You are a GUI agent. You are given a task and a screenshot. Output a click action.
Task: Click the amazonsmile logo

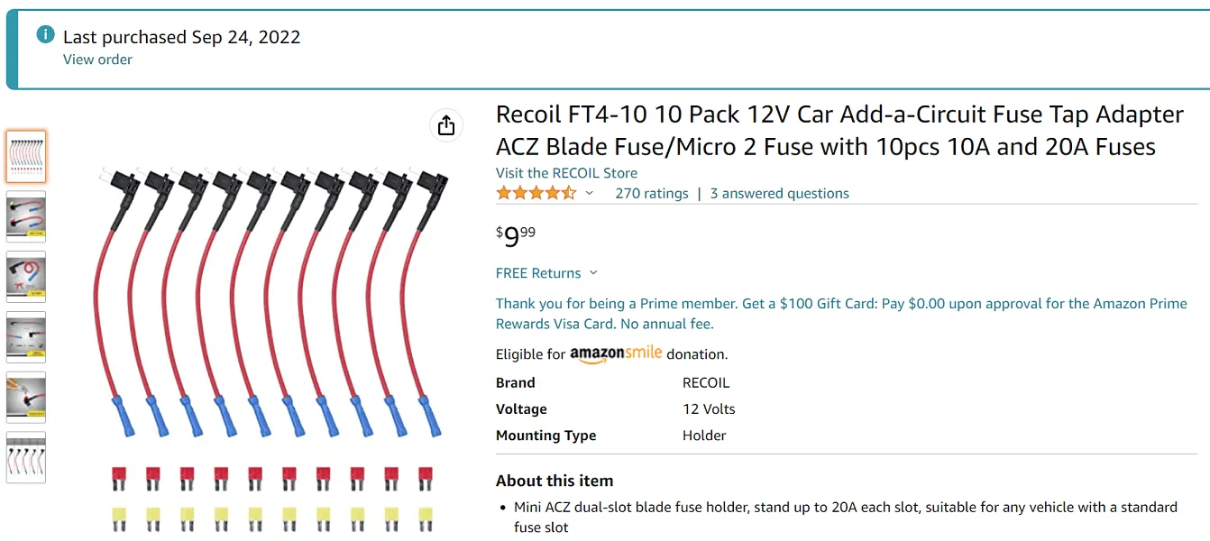(616, 354)
